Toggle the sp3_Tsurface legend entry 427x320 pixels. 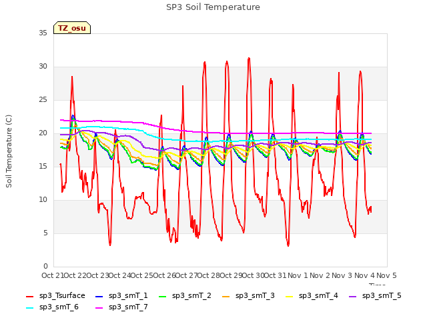[x=55, y=296]
